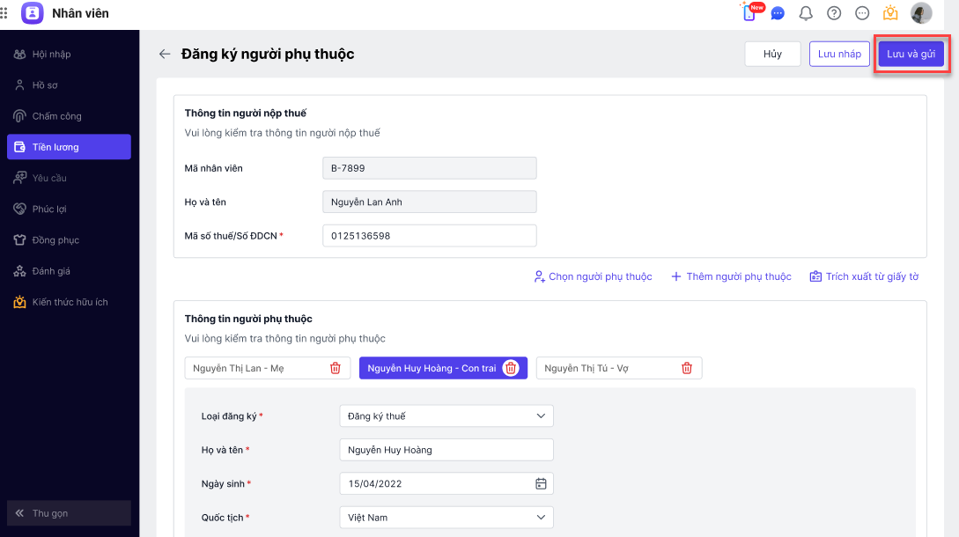959x537 pixels.
Task: Click the Lưu nháp button
Action: (x=839, y=54)
